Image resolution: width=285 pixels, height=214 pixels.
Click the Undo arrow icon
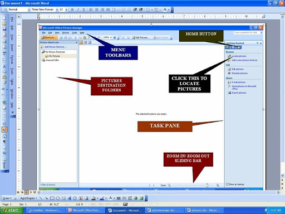click(x=3, y=89)
